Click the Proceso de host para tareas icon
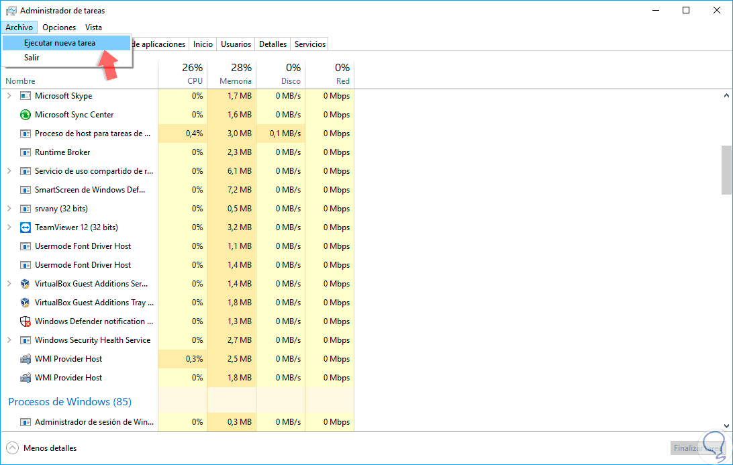 (26, 134)
